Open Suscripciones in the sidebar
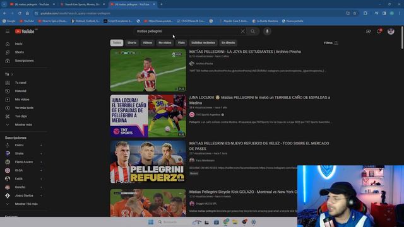This screenshot has width=404, height=227. pos(25,61)
